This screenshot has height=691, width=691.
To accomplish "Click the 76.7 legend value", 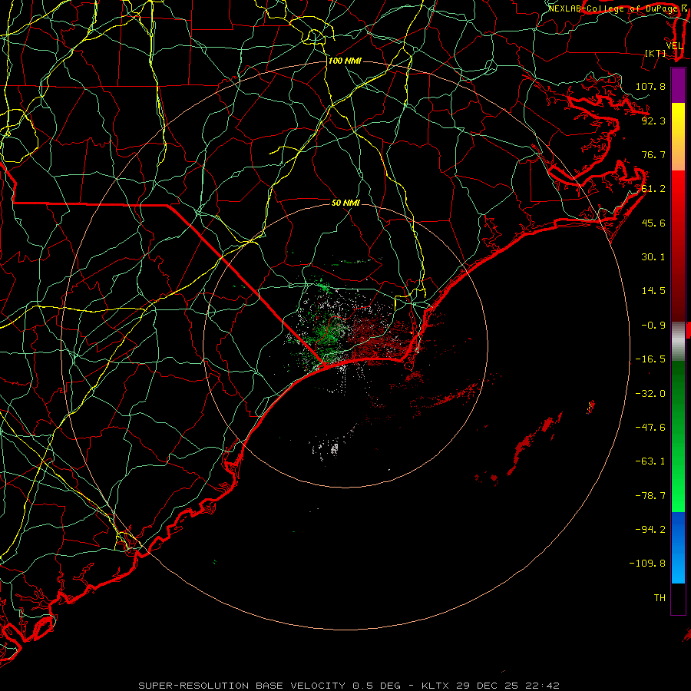I will 653,154.
